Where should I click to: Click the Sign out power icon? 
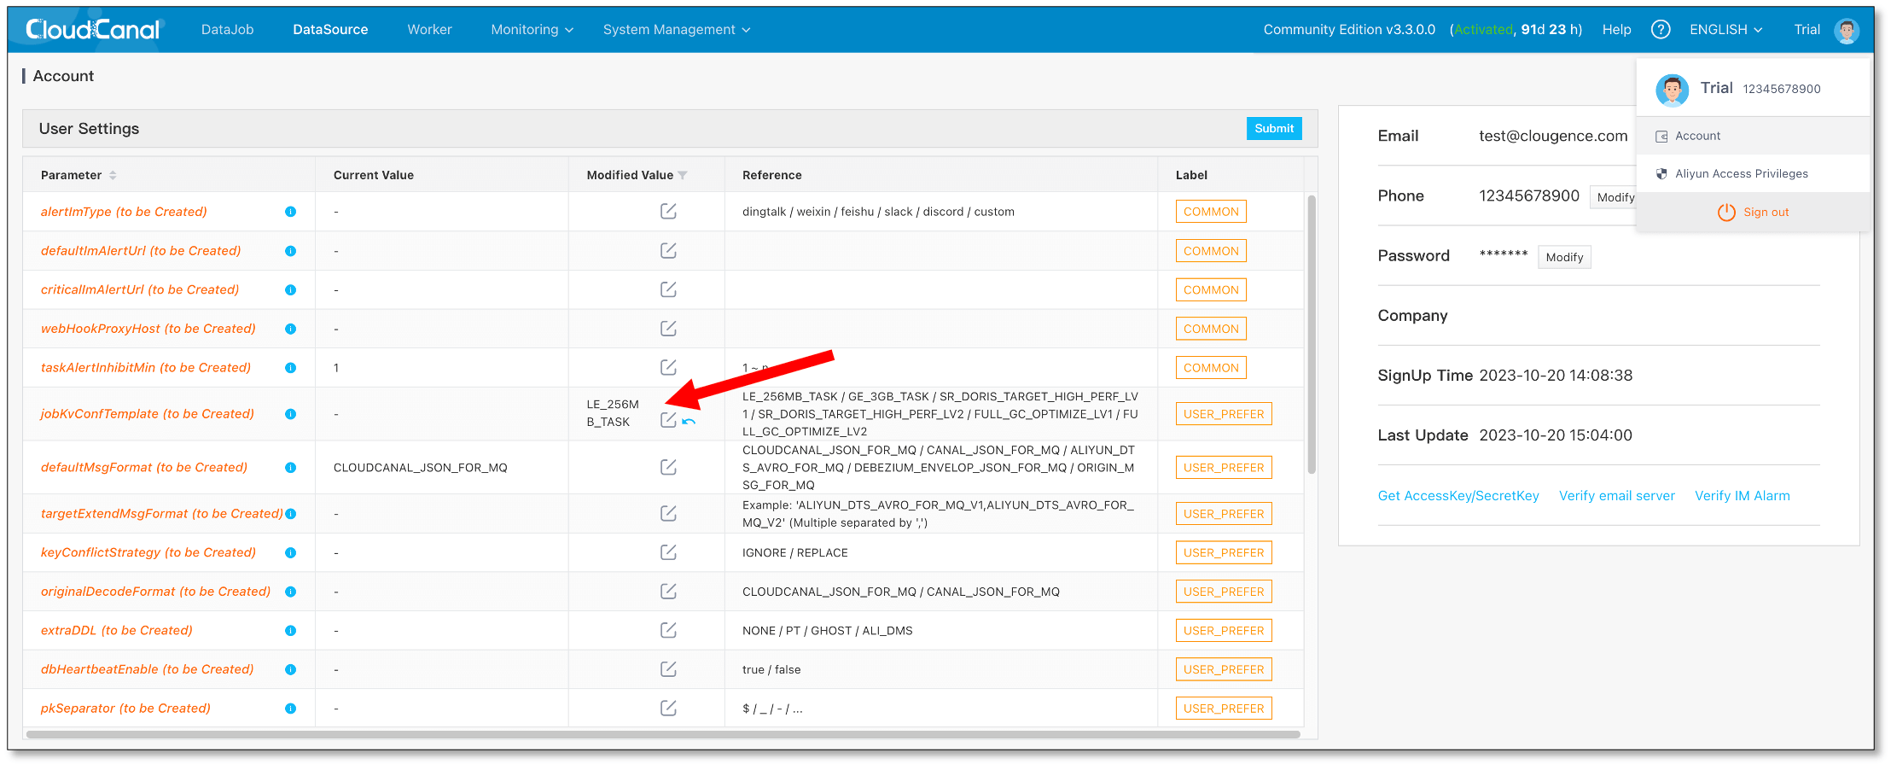[x=1726, y=212]
